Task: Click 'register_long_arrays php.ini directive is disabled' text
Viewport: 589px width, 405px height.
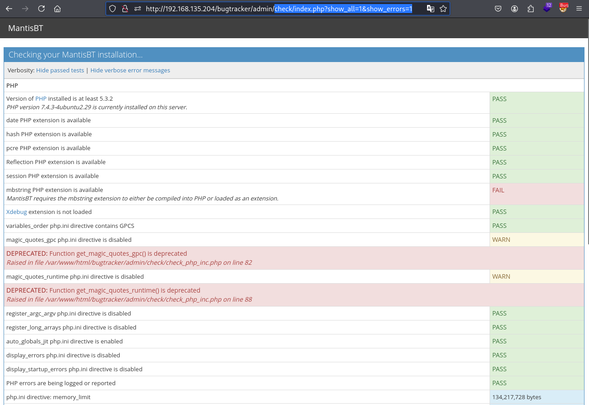Action: [71, 327]
